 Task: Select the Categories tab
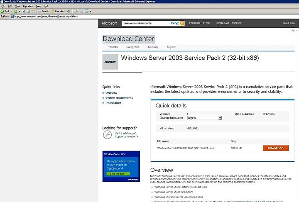pos(133,47)
